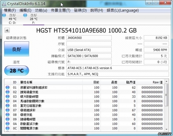
Task: Click the standard field ATA8-ACS version 6
Action: [118, 68]
